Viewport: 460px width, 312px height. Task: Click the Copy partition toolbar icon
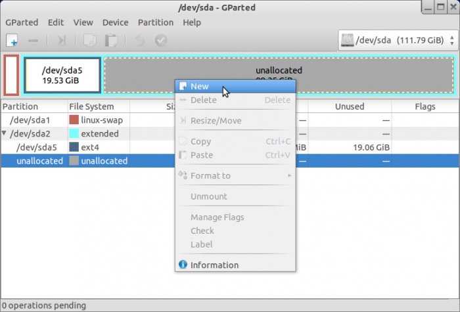pos(90,40)
